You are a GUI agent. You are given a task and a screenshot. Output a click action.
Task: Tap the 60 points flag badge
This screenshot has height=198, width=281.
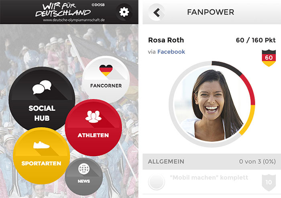269,58
